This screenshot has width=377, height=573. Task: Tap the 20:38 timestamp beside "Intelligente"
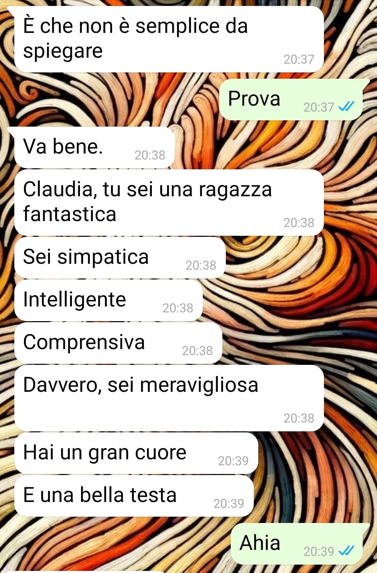point(178,308)
